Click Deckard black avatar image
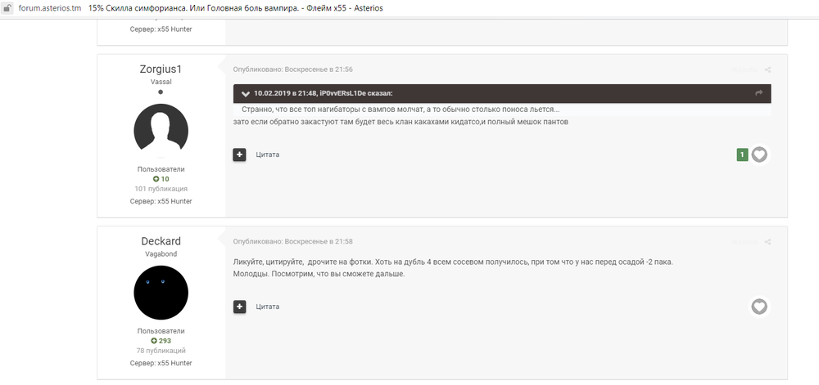Viewport: 819px width, 385px height. pyautogui.click(x=161, y=293)
